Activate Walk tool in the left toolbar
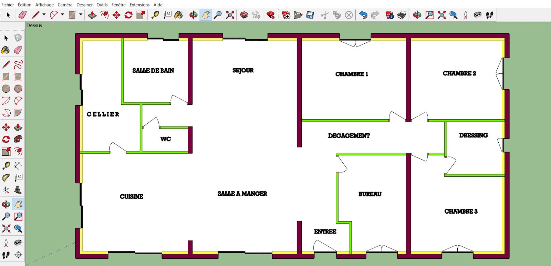Viewport: 551px width, 266px height. pyautogui.click(x=6, y=255)
